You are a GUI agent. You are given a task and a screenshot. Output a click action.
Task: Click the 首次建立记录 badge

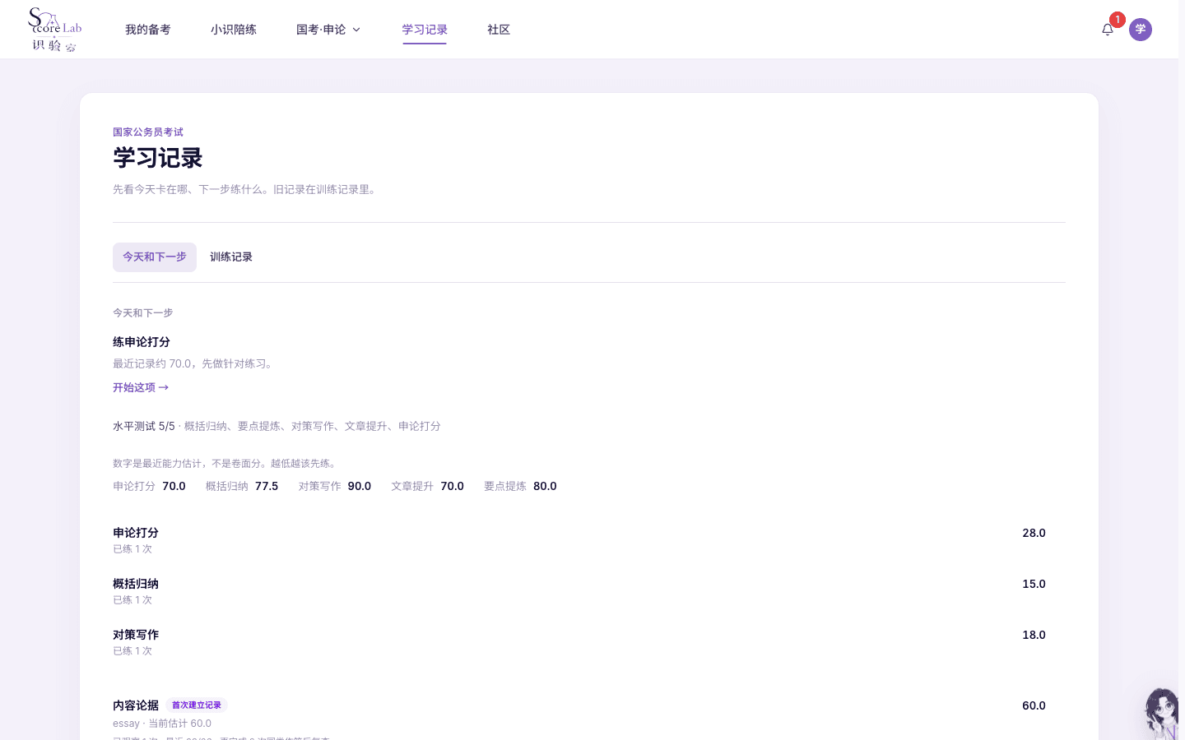coord(197,705)
